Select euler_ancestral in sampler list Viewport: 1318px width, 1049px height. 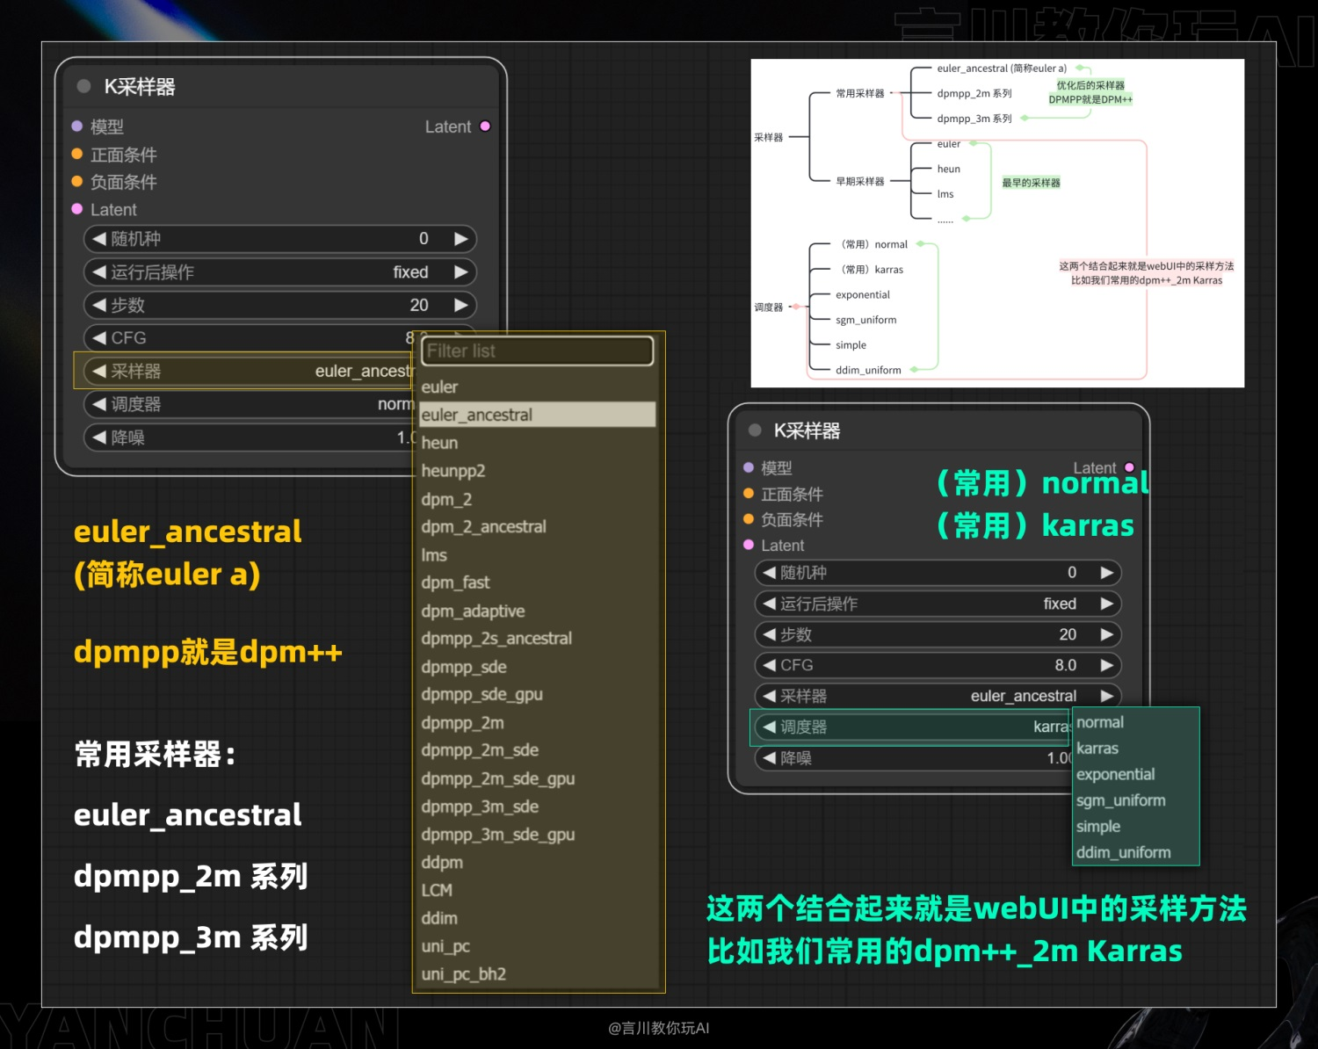538,415
